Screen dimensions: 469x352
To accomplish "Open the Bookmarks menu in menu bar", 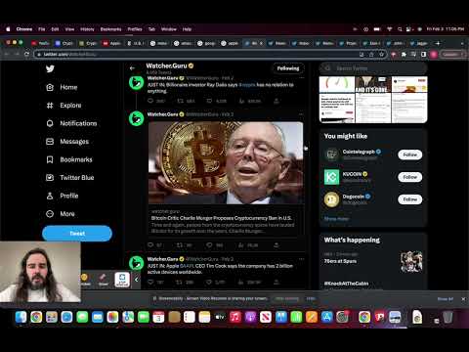I will [110, 29].
